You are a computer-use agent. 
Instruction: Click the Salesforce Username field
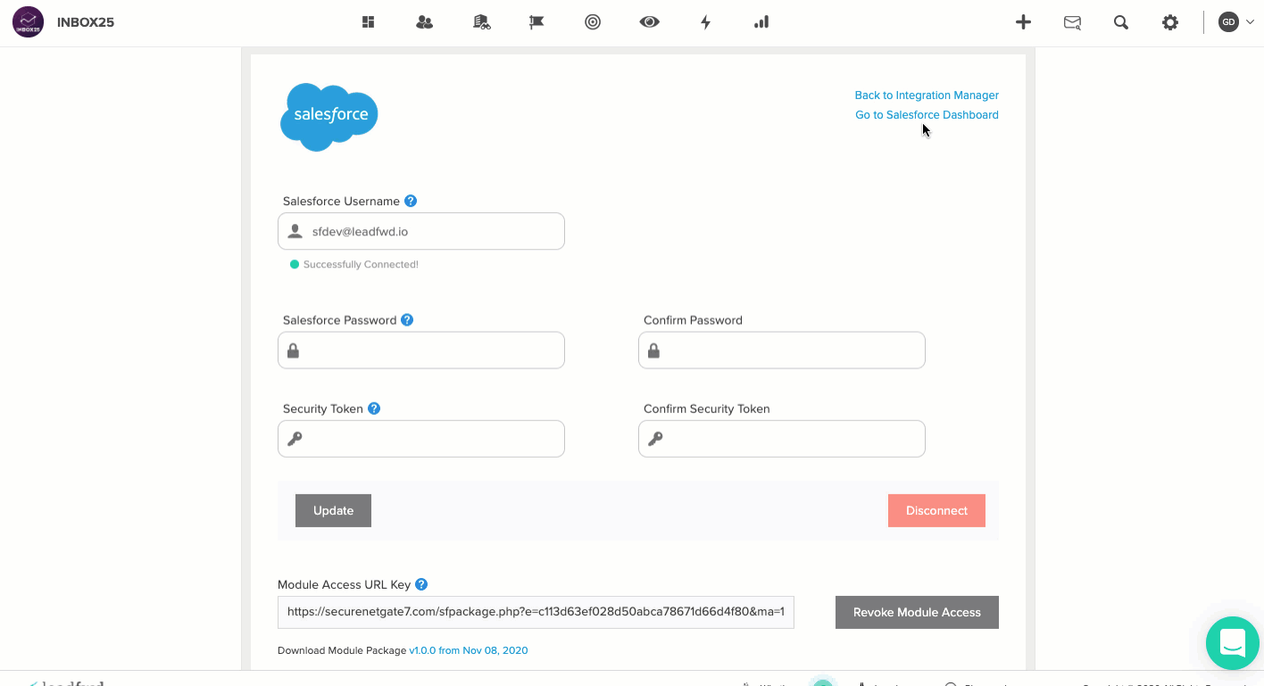(x=421, y=231)
